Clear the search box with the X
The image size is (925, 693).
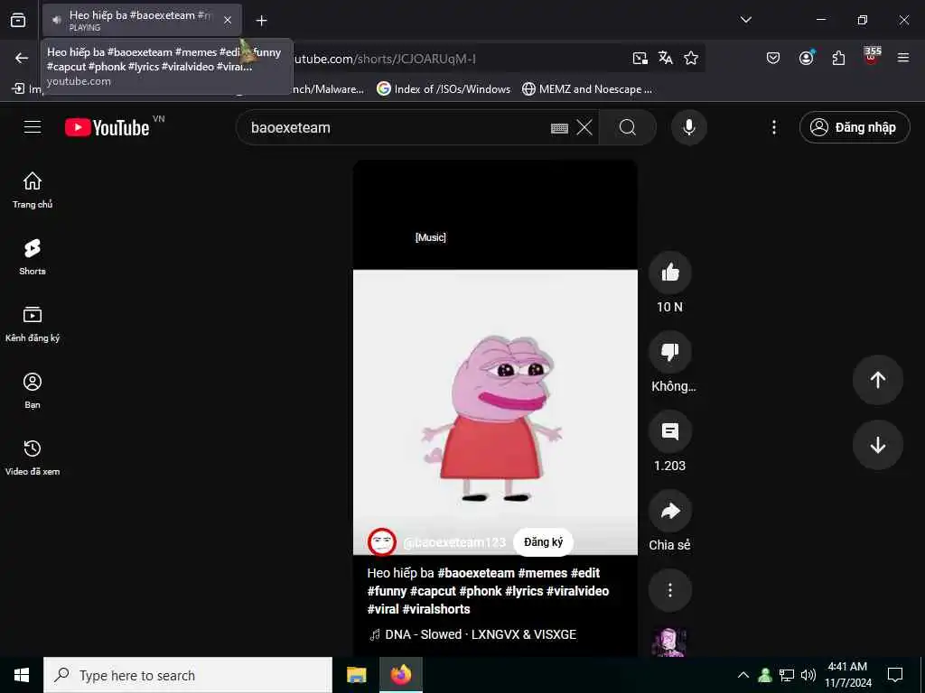coord(584,127)
